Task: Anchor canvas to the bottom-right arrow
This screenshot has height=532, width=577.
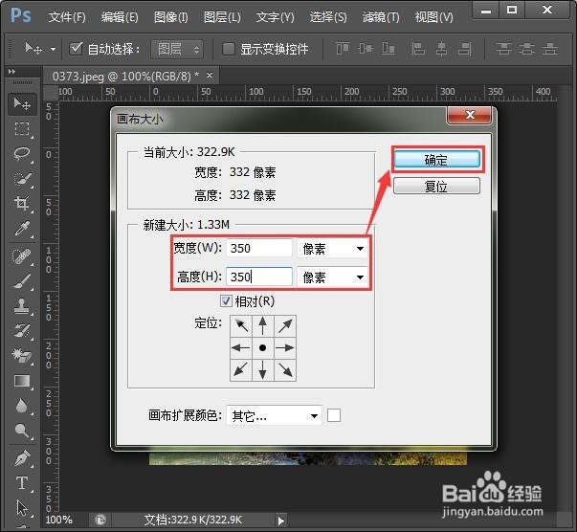Action: pos(285,369)
